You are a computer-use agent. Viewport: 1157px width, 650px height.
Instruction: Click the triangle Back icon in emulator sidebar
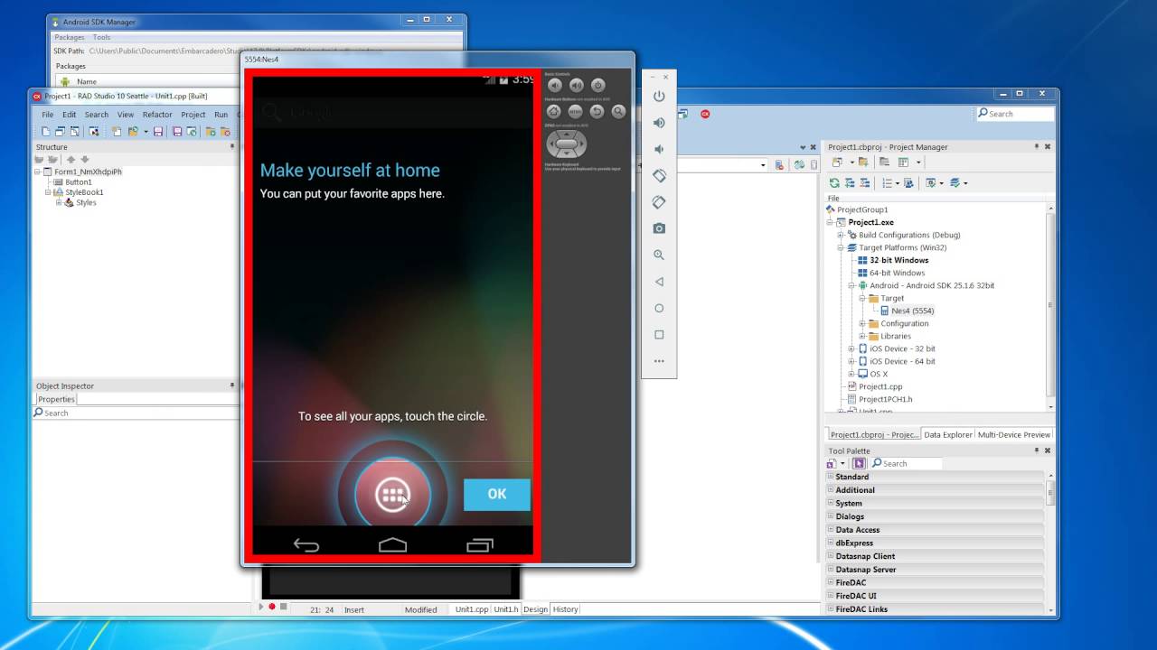point(659,282)
